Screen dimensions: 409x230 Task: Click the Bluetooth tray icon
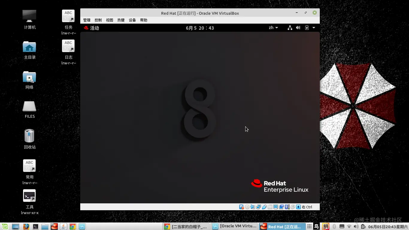coord(334,227)
